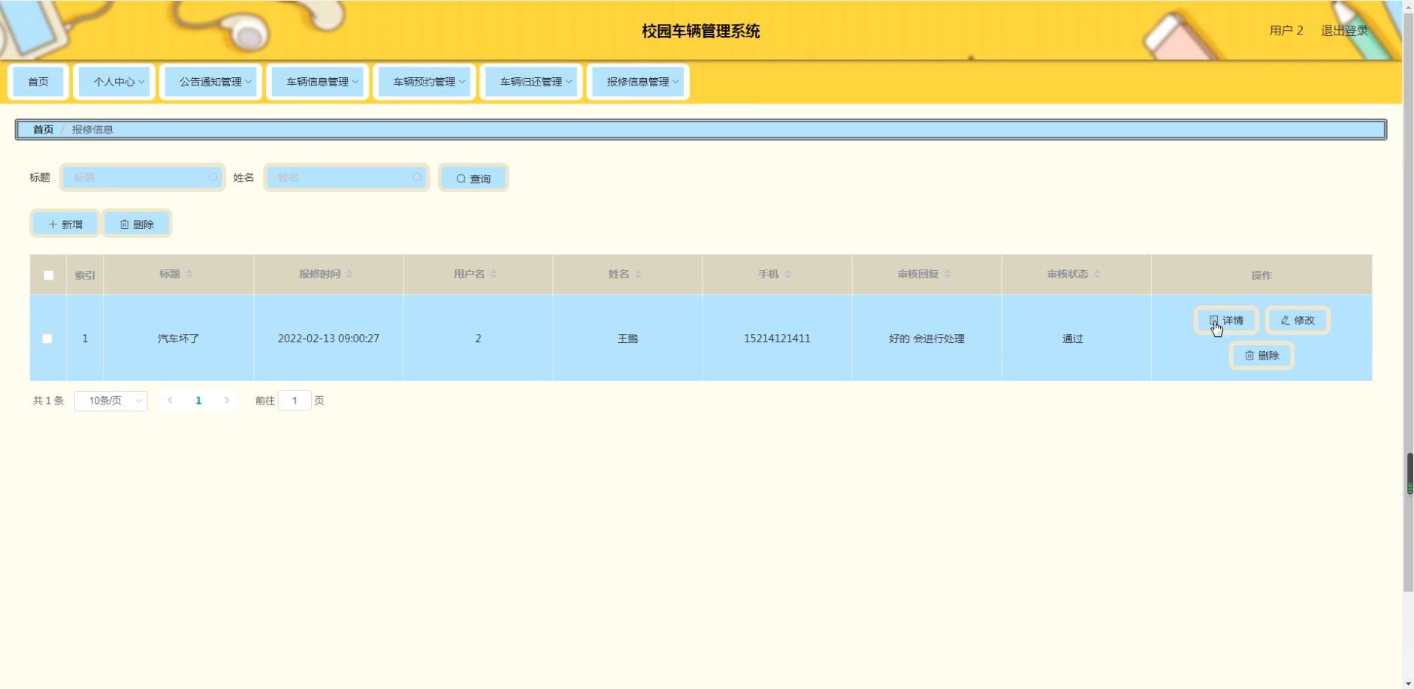
Task: Open the 报修信息管理 dropdown
Action: pyautogui.click(x=639, y=82)
